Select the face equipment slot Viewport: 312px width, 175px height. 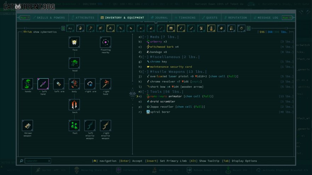tap(74, 42)
